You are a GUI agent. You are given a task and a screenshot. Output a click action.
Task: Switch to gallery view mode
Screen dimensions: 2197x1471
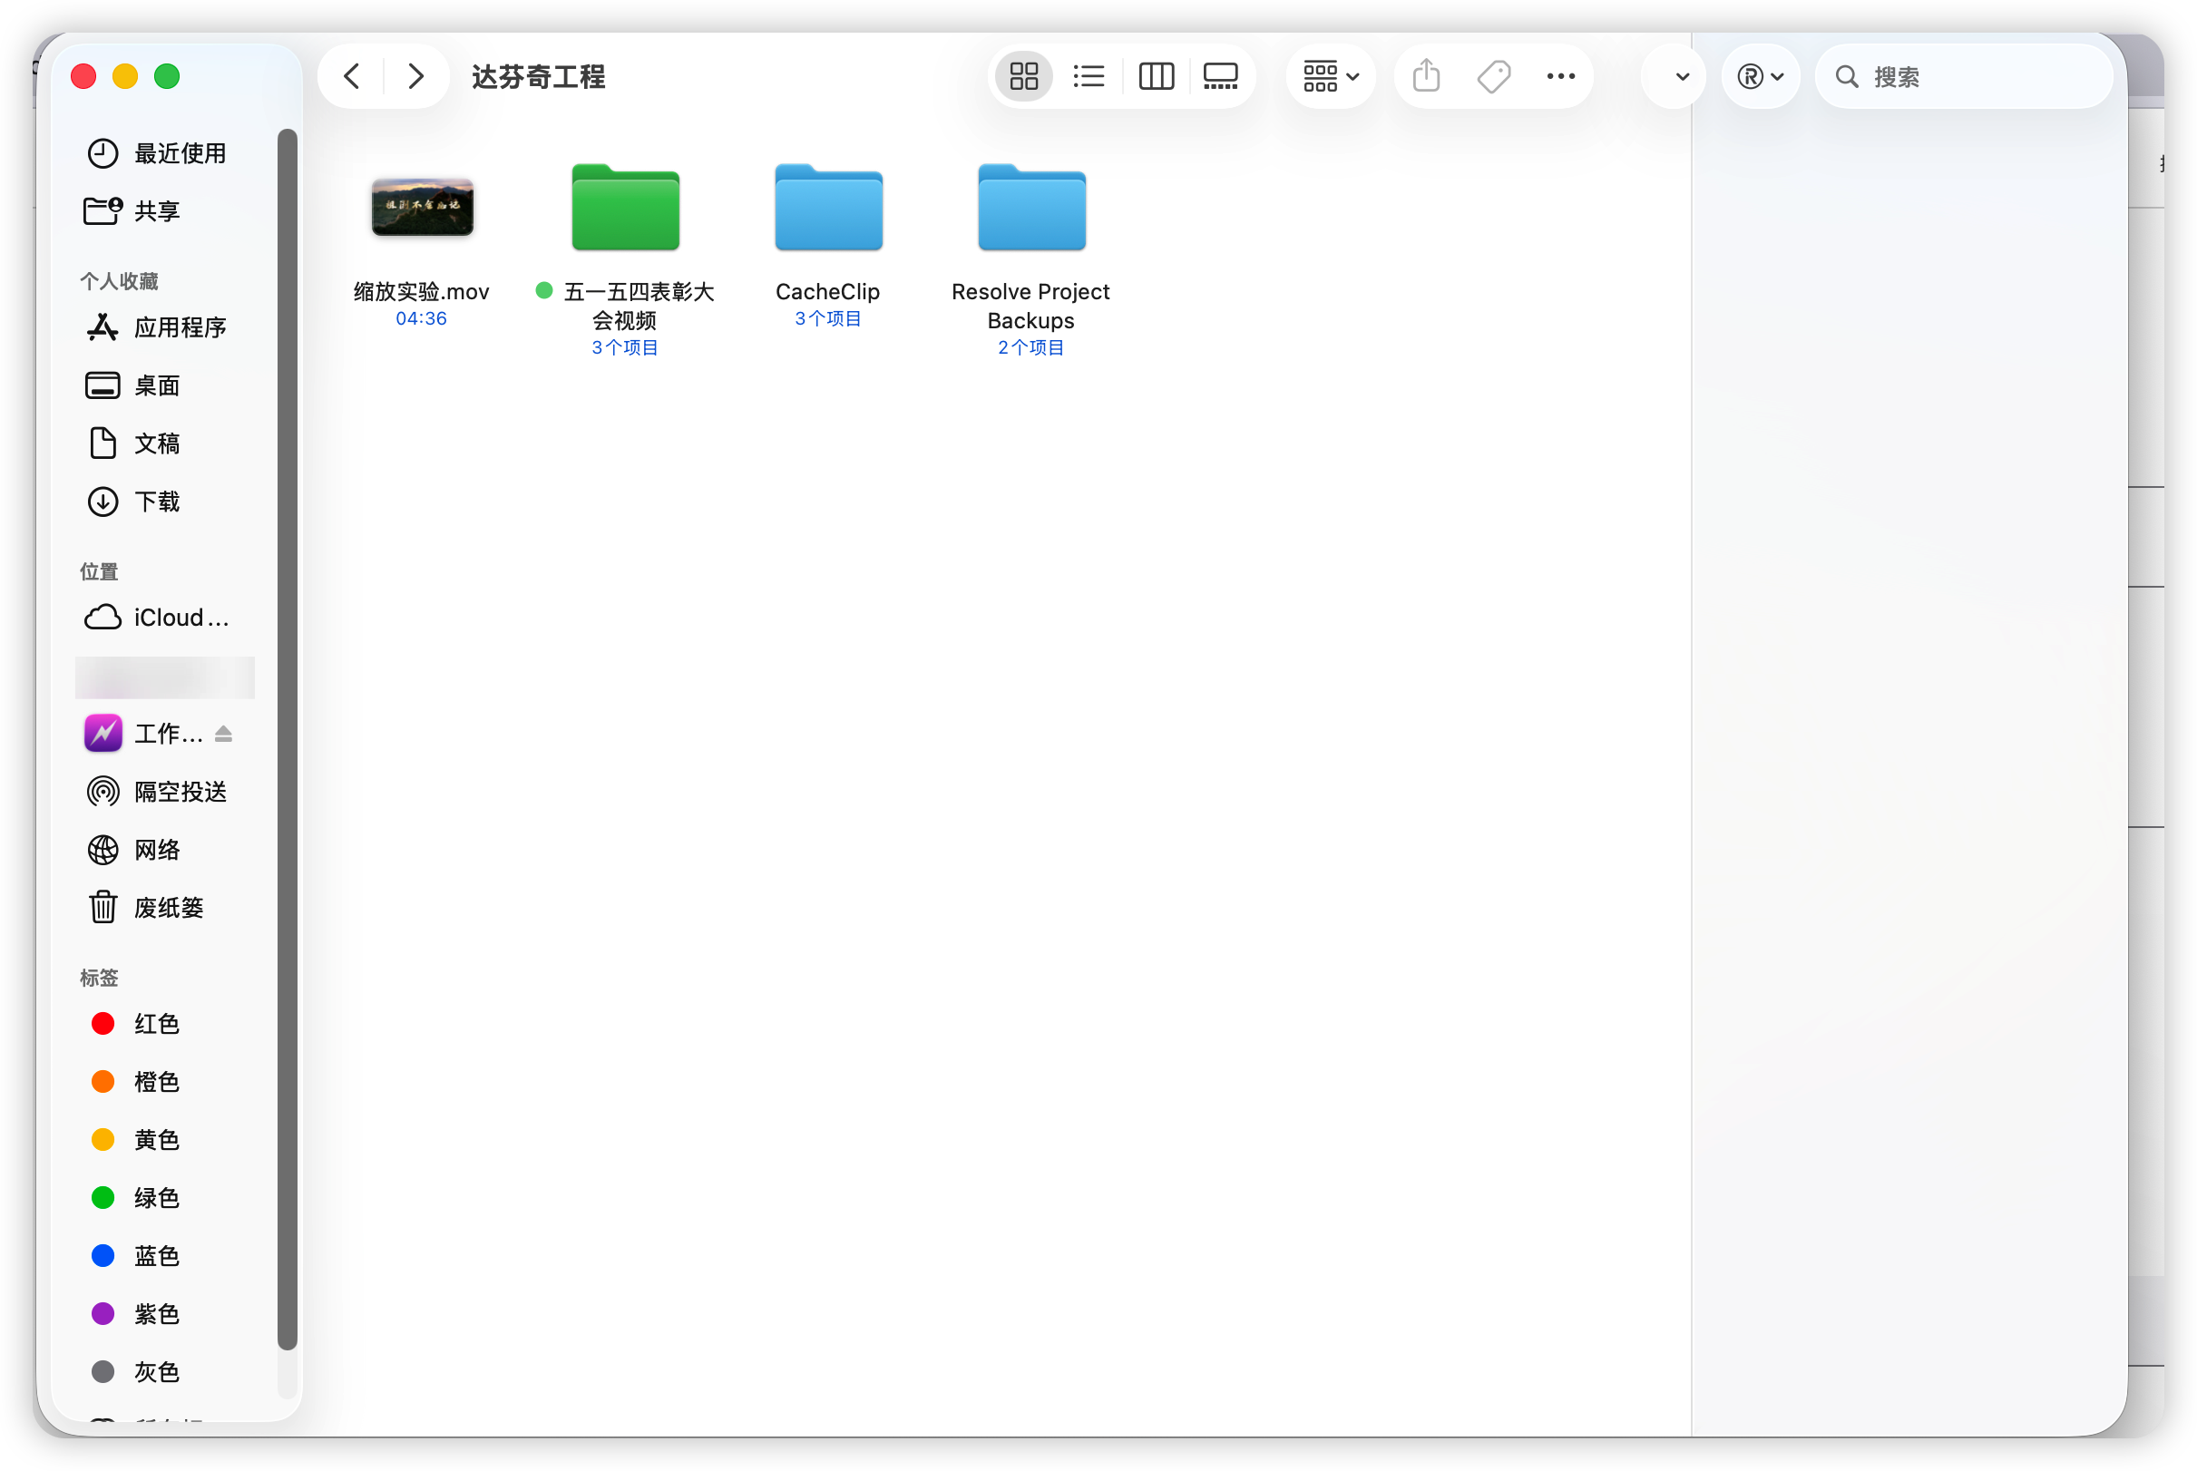click(1220, 76)
